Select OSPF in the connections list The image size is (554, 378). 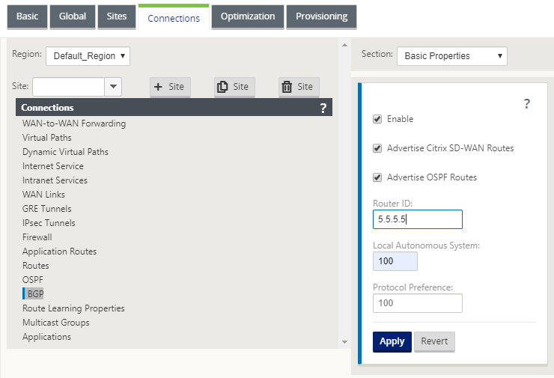click(33, 280)
